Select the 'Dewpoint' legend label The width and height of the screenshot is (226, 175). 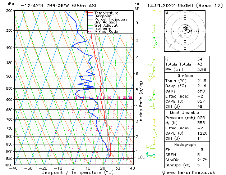click(103, 16)
